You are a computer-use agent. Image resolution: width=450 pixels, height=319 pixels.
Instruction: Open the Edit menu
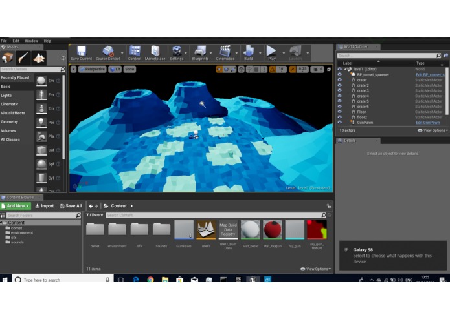pos(16,41)
